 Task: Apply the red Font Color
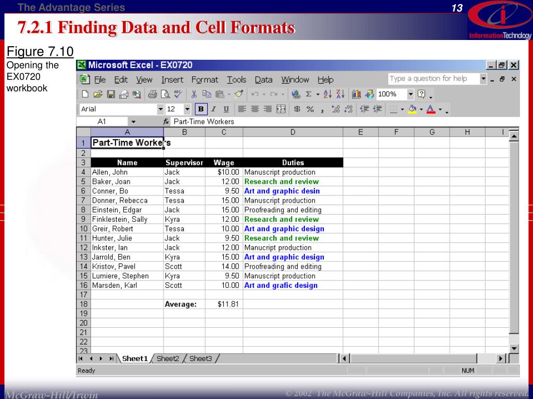[x=431, y=109]
